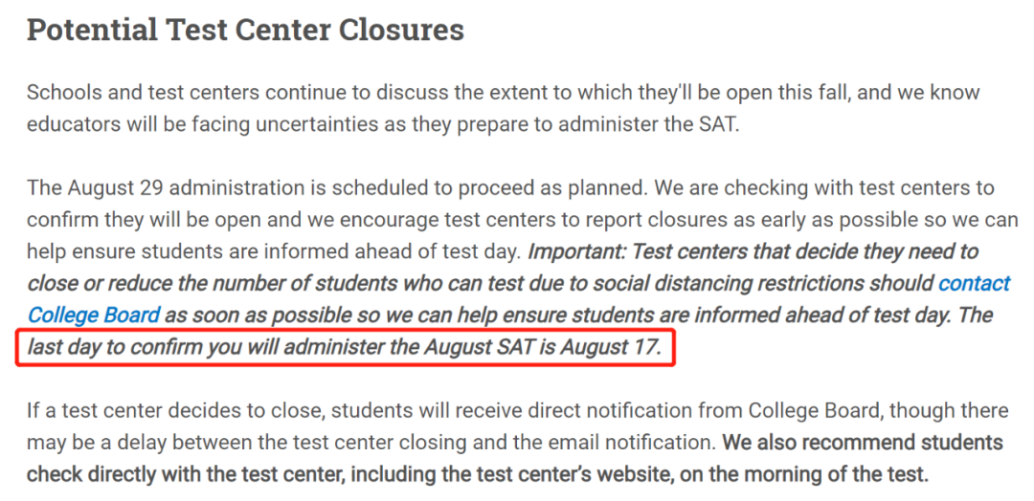1034x501 pixels.
Task: Open the blue 'College Board' link text
Action: (x=93, y=315)
